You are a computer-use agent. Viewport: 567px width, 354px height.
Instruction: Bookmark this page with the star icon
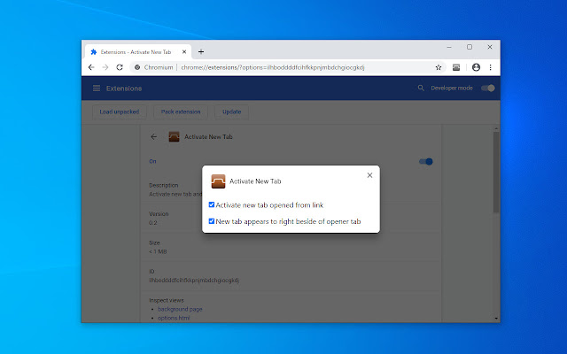[439, 67]
